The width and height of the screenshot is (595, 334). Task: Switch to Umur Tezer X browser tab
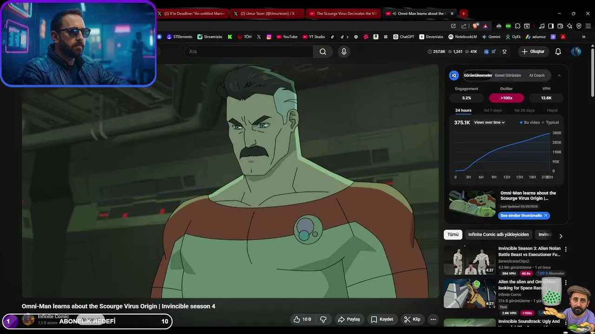(x=267, y=13)
